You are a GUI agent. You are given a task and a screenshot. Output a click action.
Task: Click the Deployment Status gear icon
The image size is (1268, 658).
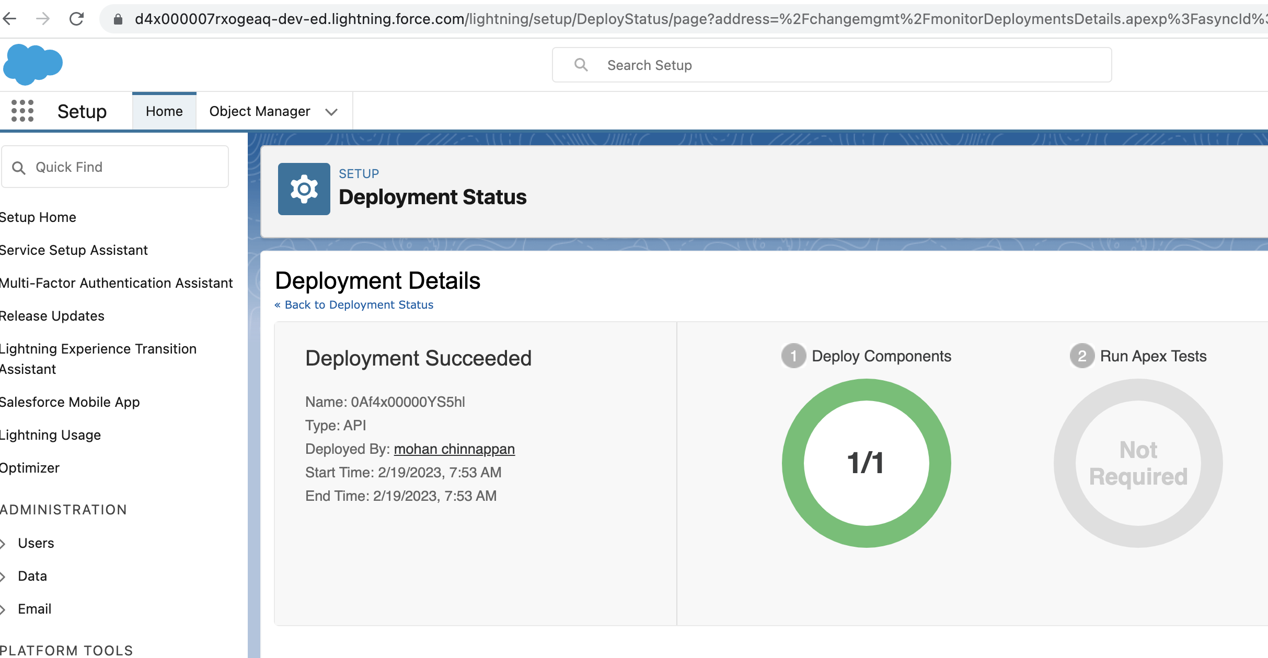click(x=304, y=189)
